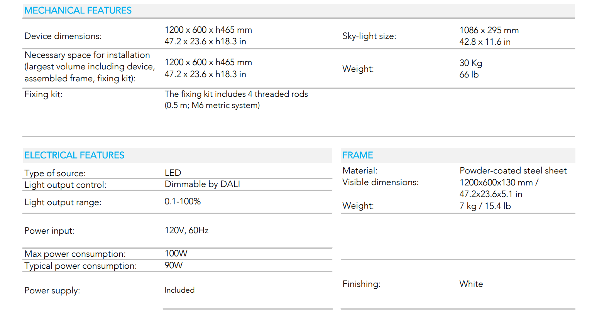Click the Max power consumption label
The image size is (592, 325).
point(75,254)
